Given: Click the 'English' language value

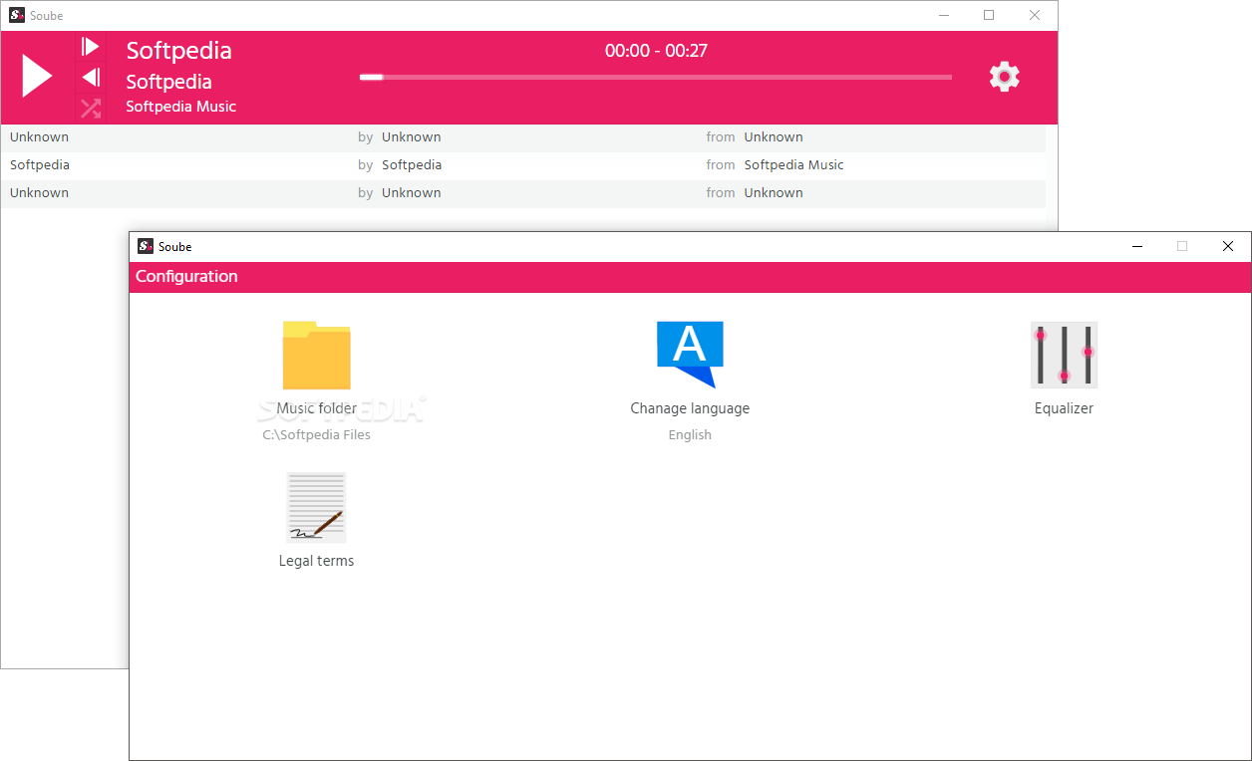Looking at the screenshot, I should point(690,435).
